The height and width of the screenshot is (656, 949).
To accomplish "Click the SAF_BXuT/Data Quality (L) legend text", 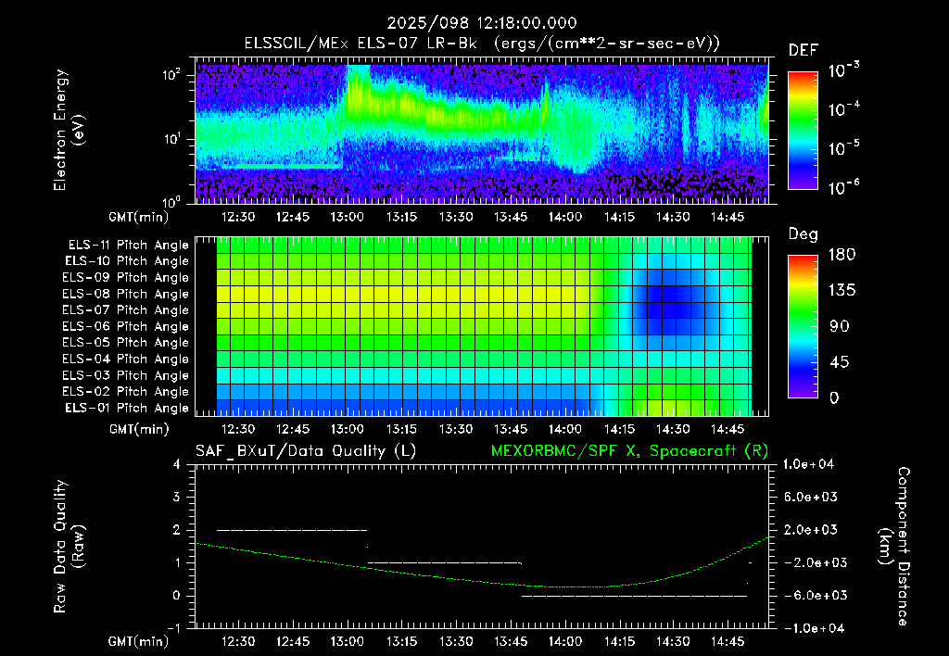I will (x=306, y=451).
